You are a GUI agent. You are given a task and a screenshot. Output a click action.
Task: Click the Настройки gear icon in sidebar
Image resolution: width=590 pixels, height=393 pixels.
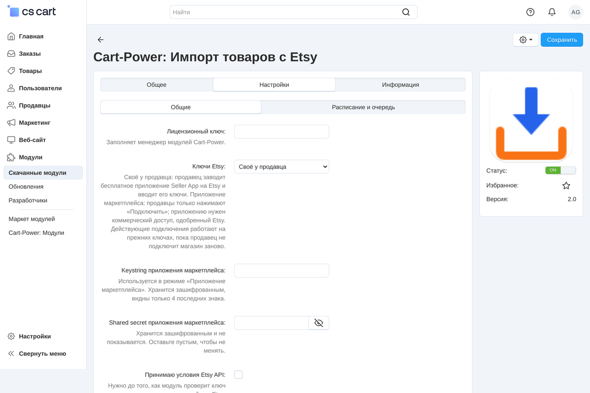click(x=11, y=337)
